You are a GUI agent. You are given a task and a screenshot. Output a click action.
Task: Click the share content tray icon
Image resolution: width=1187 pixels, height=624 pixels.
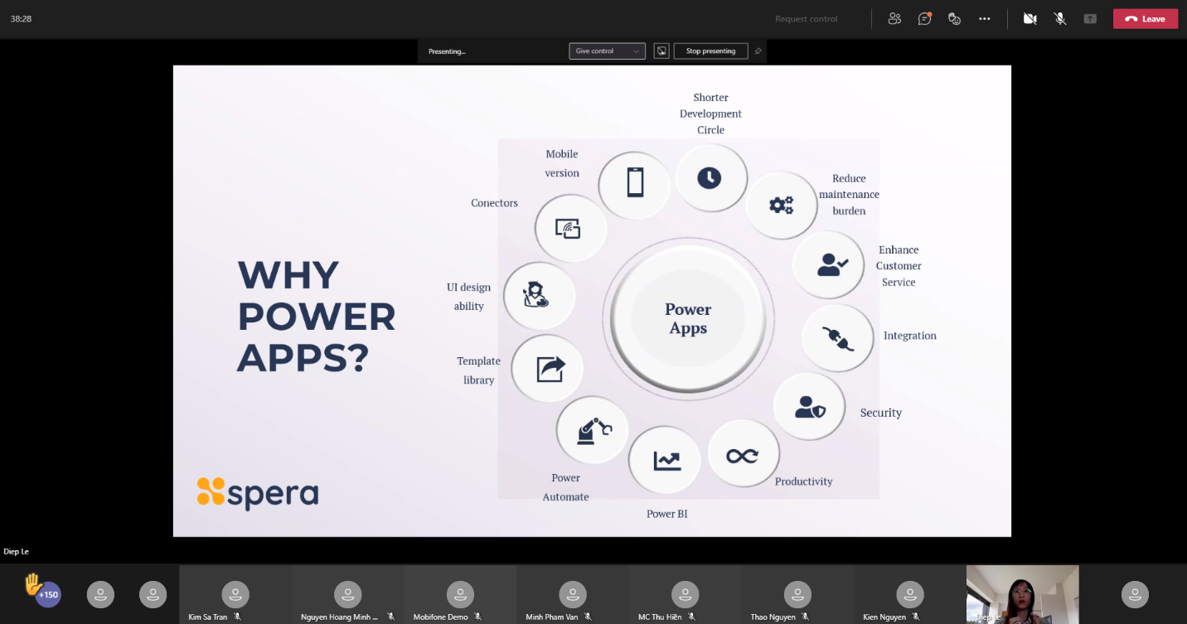[1090, 18]
